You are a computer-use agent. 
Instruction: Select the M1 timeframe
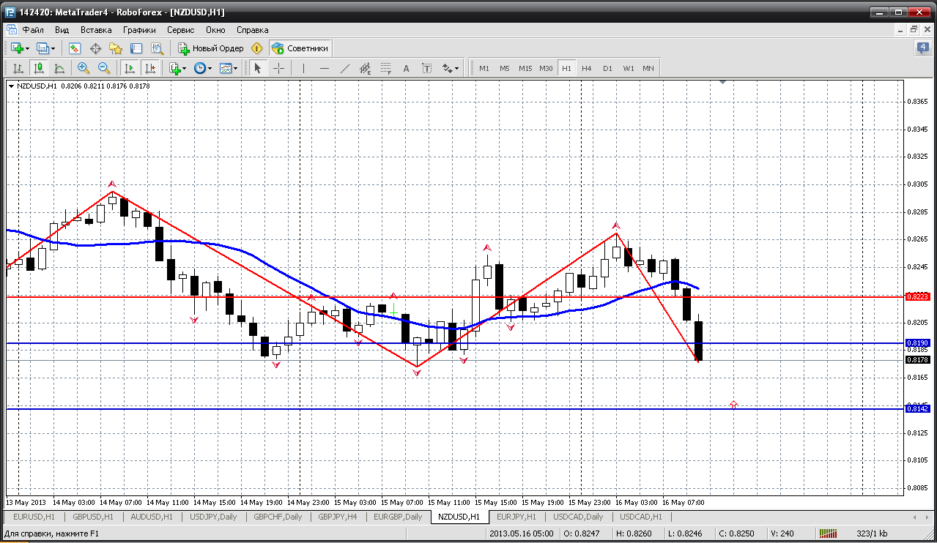(x=484, y=68)
